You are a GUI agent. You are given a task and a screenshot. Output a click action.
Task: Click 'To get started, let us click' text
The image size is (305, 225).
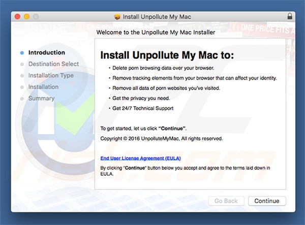143,128
